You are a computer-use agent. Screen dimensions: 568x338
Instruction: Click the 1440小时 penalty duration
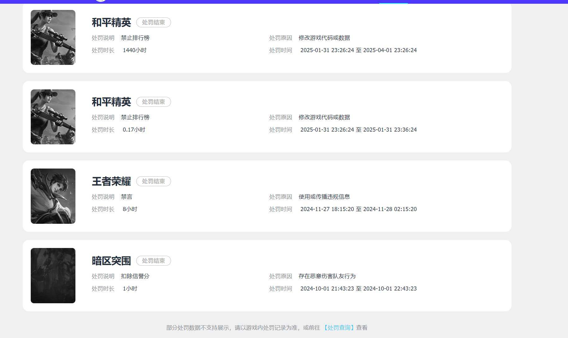[x=135, y=50]
